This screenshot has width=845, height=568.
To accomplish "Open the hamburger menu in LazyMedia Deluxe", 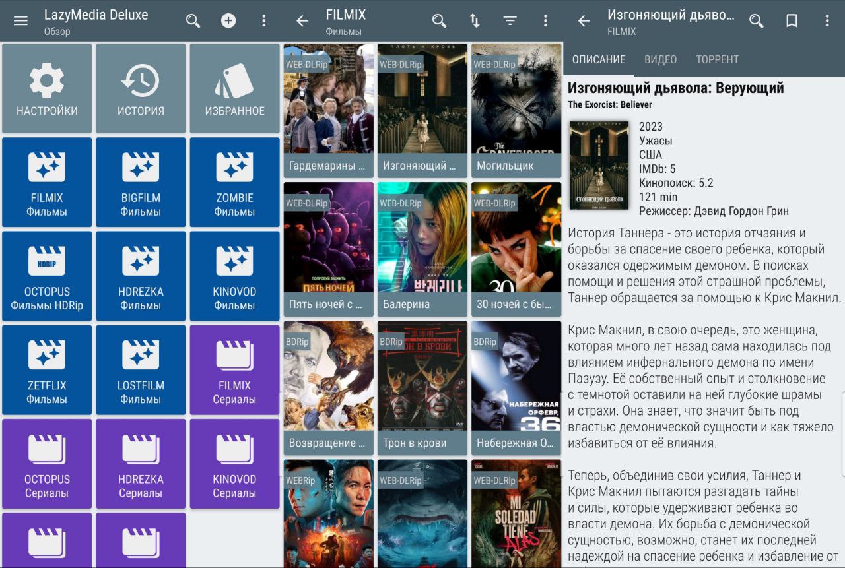I will [20, 20].
